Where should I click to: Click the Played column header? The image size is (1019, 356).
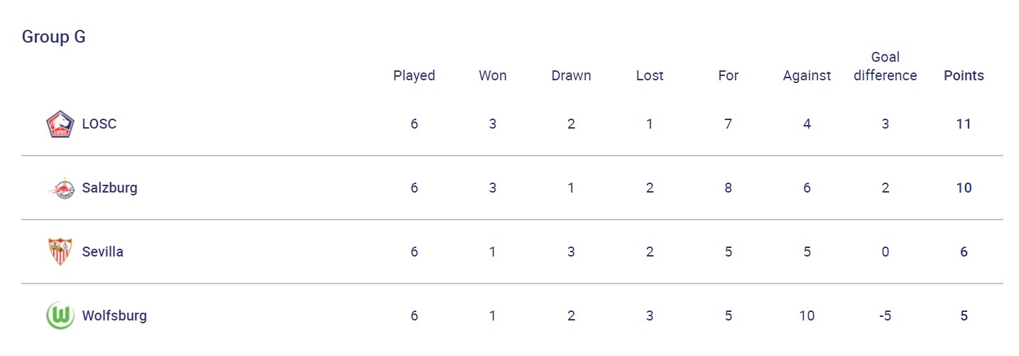click(x=414, y=76)
